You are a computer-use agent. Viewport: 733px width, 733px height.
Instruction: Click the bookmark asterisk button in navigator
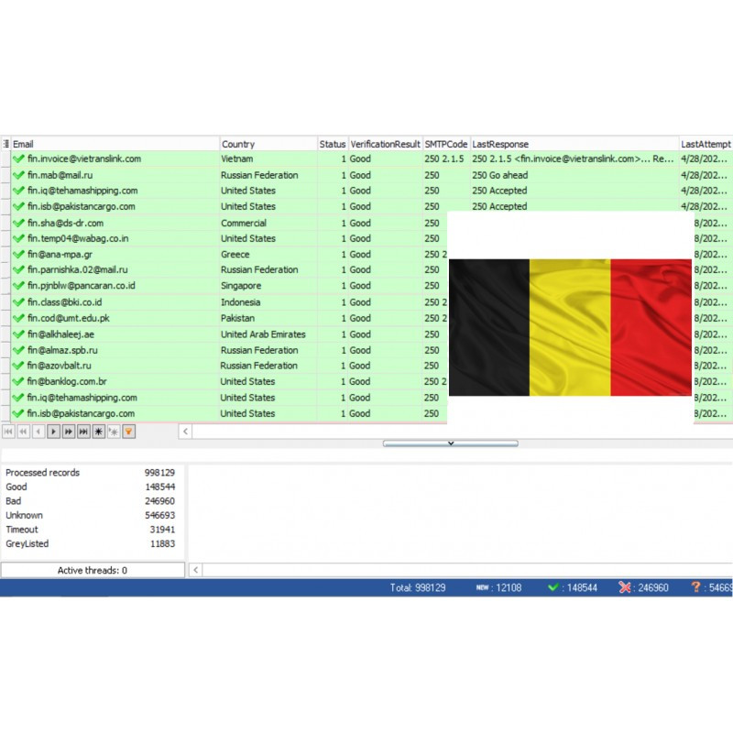point(99,431)
